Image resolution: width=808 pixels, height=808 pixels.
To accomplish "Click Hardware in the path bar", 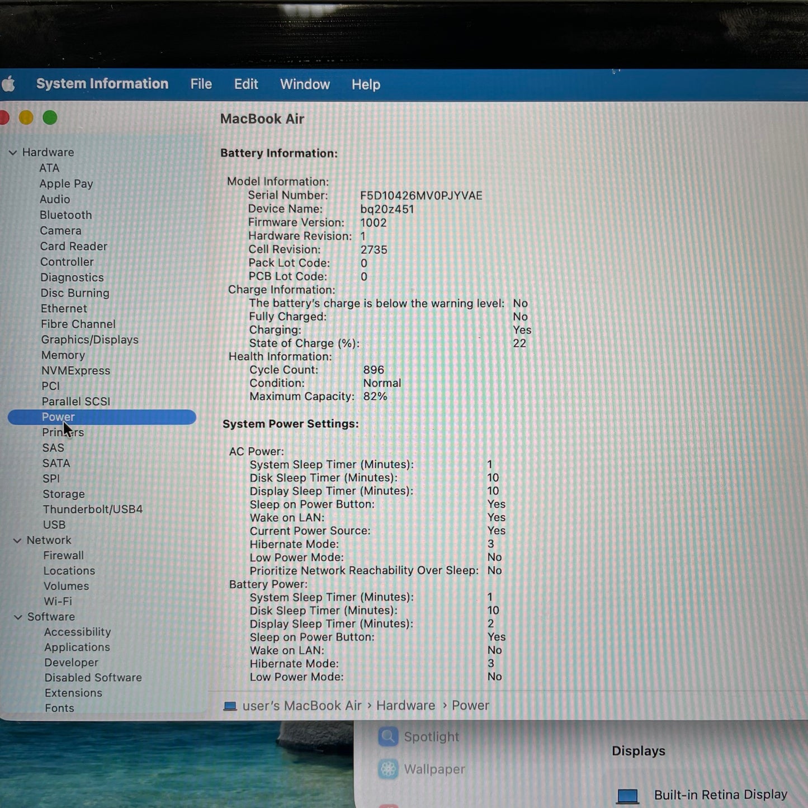I will coord(405,706).
